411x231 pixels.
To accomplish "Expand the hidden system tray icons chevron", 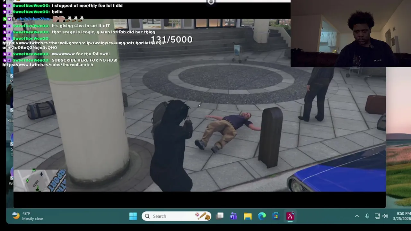I will coord(357,216).
